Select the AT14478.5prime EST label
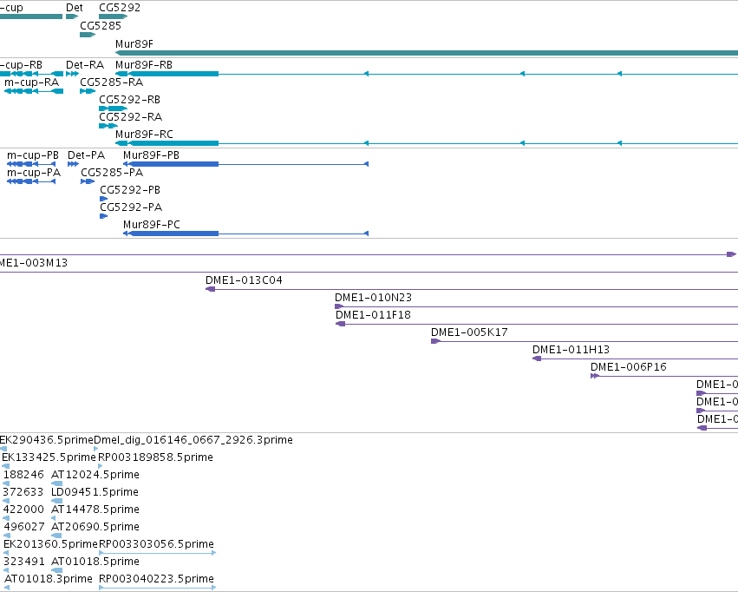Screen dimensions: 738x592 click(x=95, y=510)
